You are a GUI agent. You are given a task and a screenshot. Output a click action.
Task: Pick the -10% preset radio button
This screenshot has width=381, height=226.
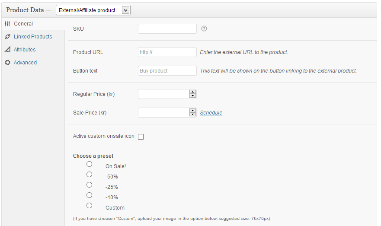90,195
